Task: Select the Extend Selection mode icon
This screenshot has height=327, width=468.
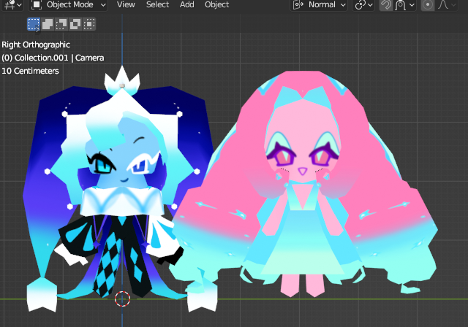Action: tap(47, 24)
